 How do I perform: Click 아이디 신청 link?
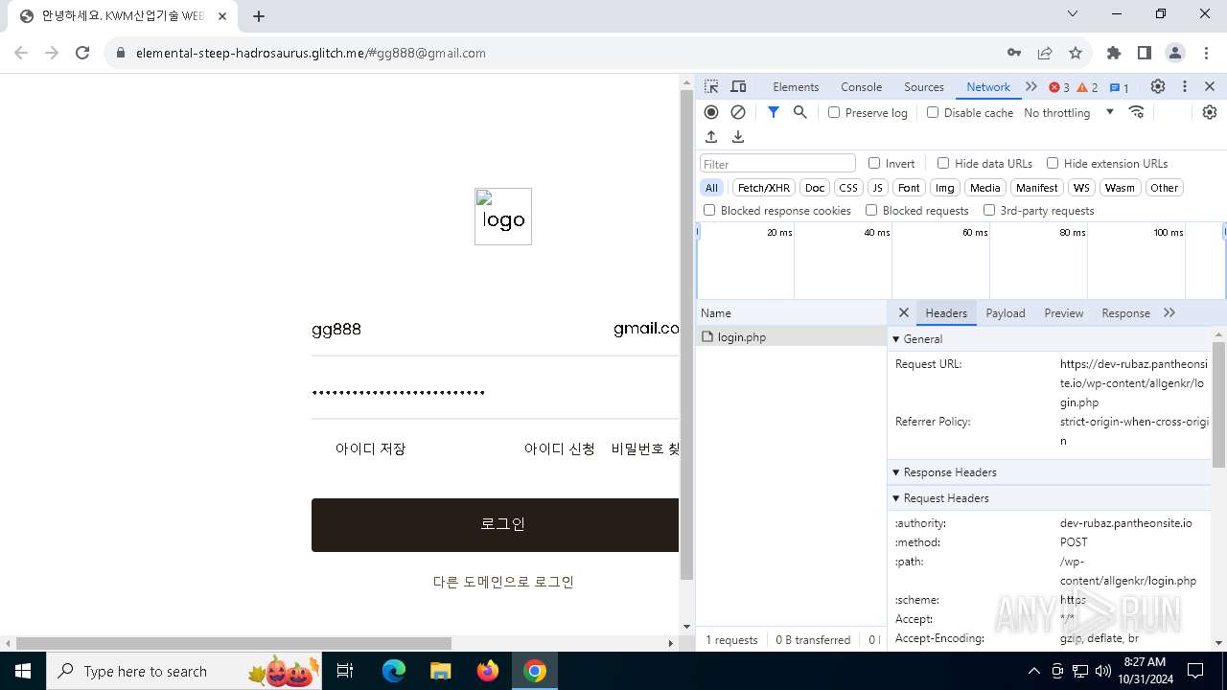[559, 448]
